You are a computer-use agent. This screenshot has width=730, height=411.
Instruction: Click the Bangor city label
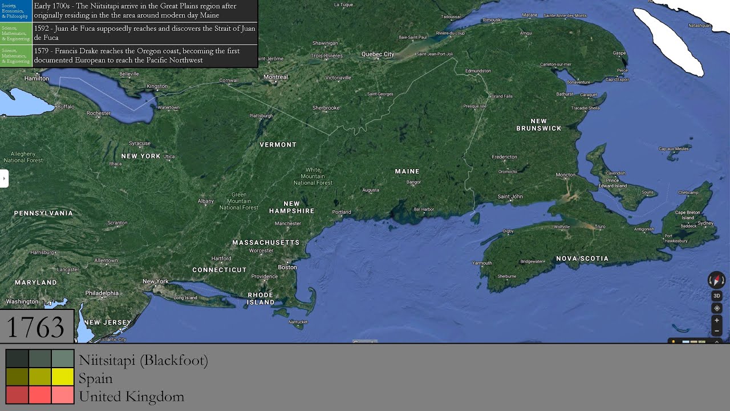(413, 183)
